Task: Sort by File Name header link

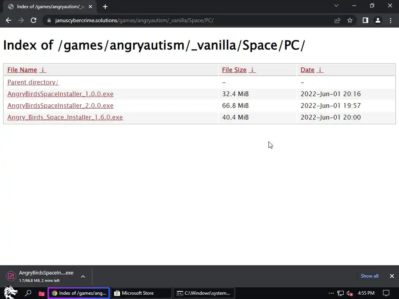Action: tap(22, 70)
